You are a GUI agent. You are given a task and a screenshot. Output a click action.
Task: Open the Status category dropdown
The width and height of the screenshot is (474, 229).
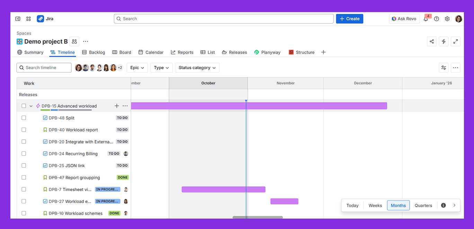(197, 68)
